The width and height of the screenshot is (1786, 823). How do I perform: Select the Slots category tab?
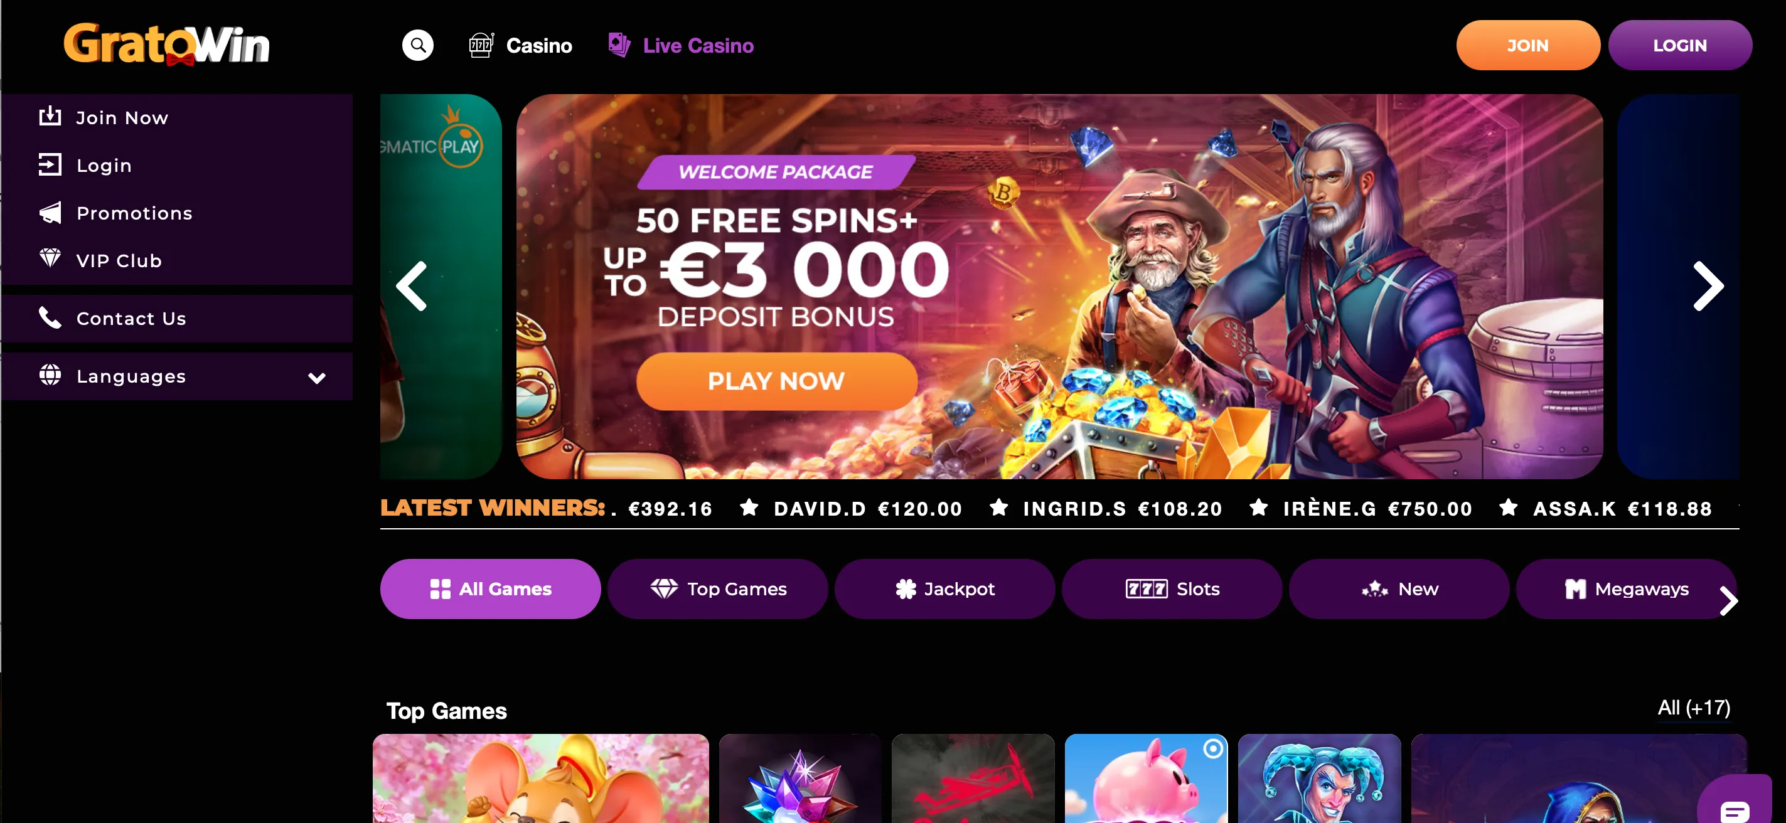[1172, 589]
